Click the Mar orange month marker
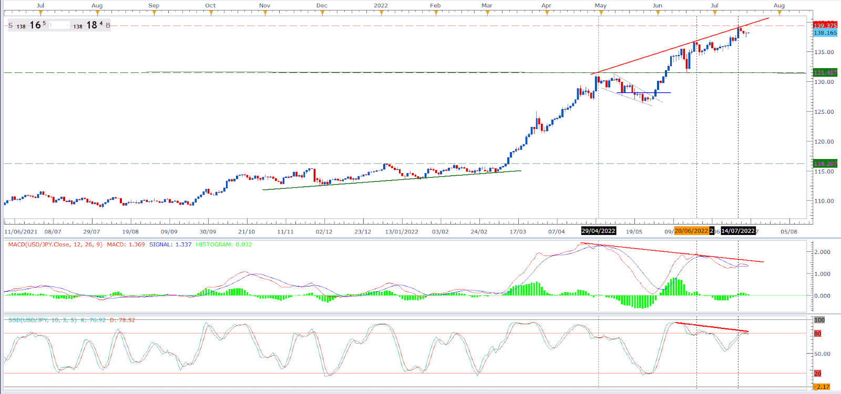Screen dimensions: 841x394 pyautogui.click(x=487, y=13)
